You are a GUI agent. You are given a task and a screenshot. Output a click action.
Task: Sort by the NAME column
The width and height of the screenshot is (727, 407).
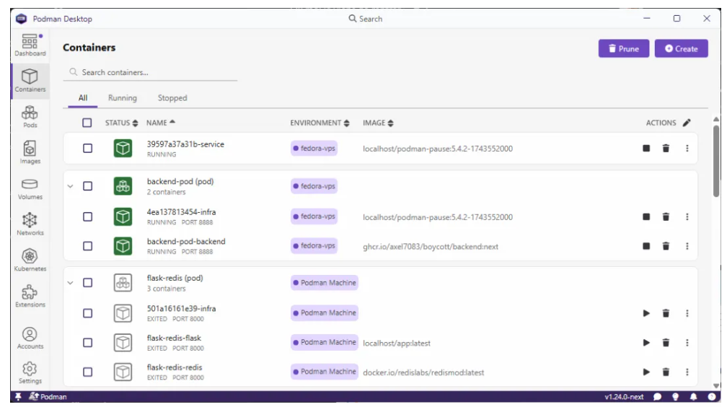pos(160,123)
